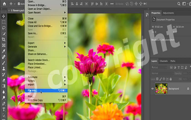Open the layer Kind filter dropdown
The height and width of the screenshot is (120, 191).
pyautogui.click(x=159, y=67)
